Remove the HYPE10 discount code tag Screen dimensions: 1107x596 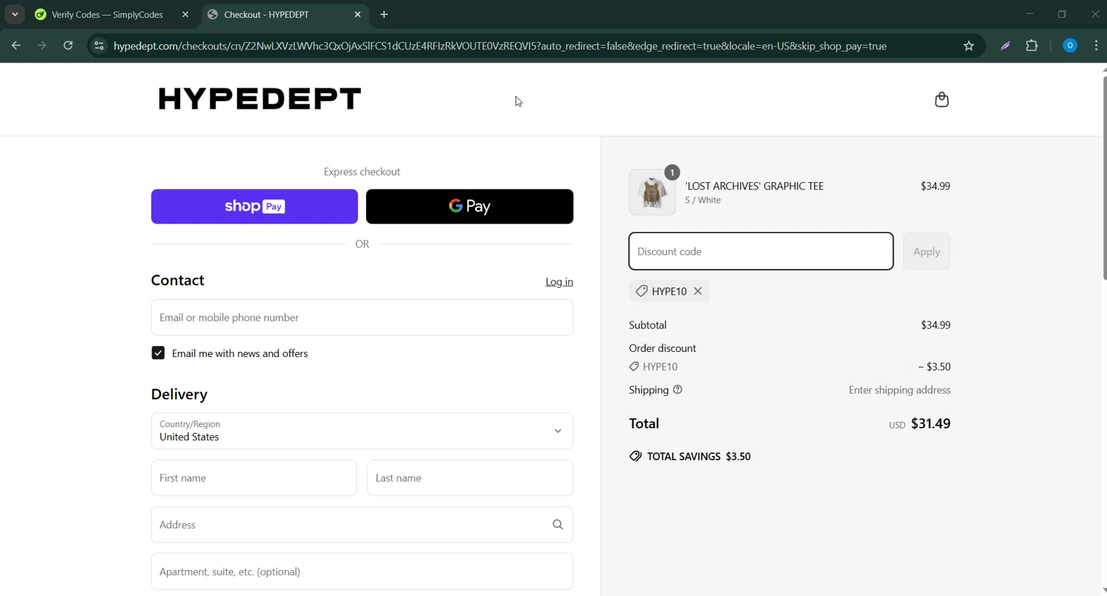[697, 291]
